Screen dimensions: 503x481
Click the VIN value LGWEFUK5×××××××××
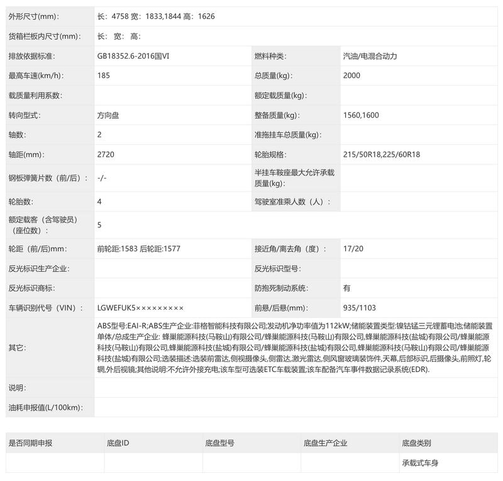point(140,308)
